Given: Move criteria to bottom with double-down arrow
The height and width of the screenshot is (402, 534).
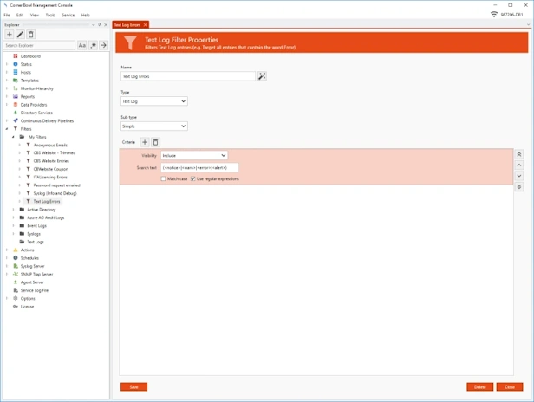Looking at the screenshot, I should 519,186.
